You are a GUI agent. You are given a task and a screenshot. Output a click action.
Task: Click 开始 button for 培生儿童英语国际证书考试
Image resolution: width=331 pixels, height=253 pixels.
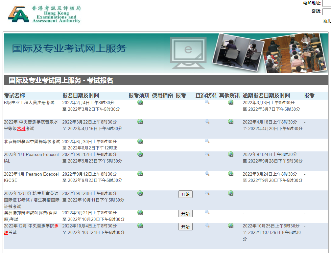[x=185, y=194]
